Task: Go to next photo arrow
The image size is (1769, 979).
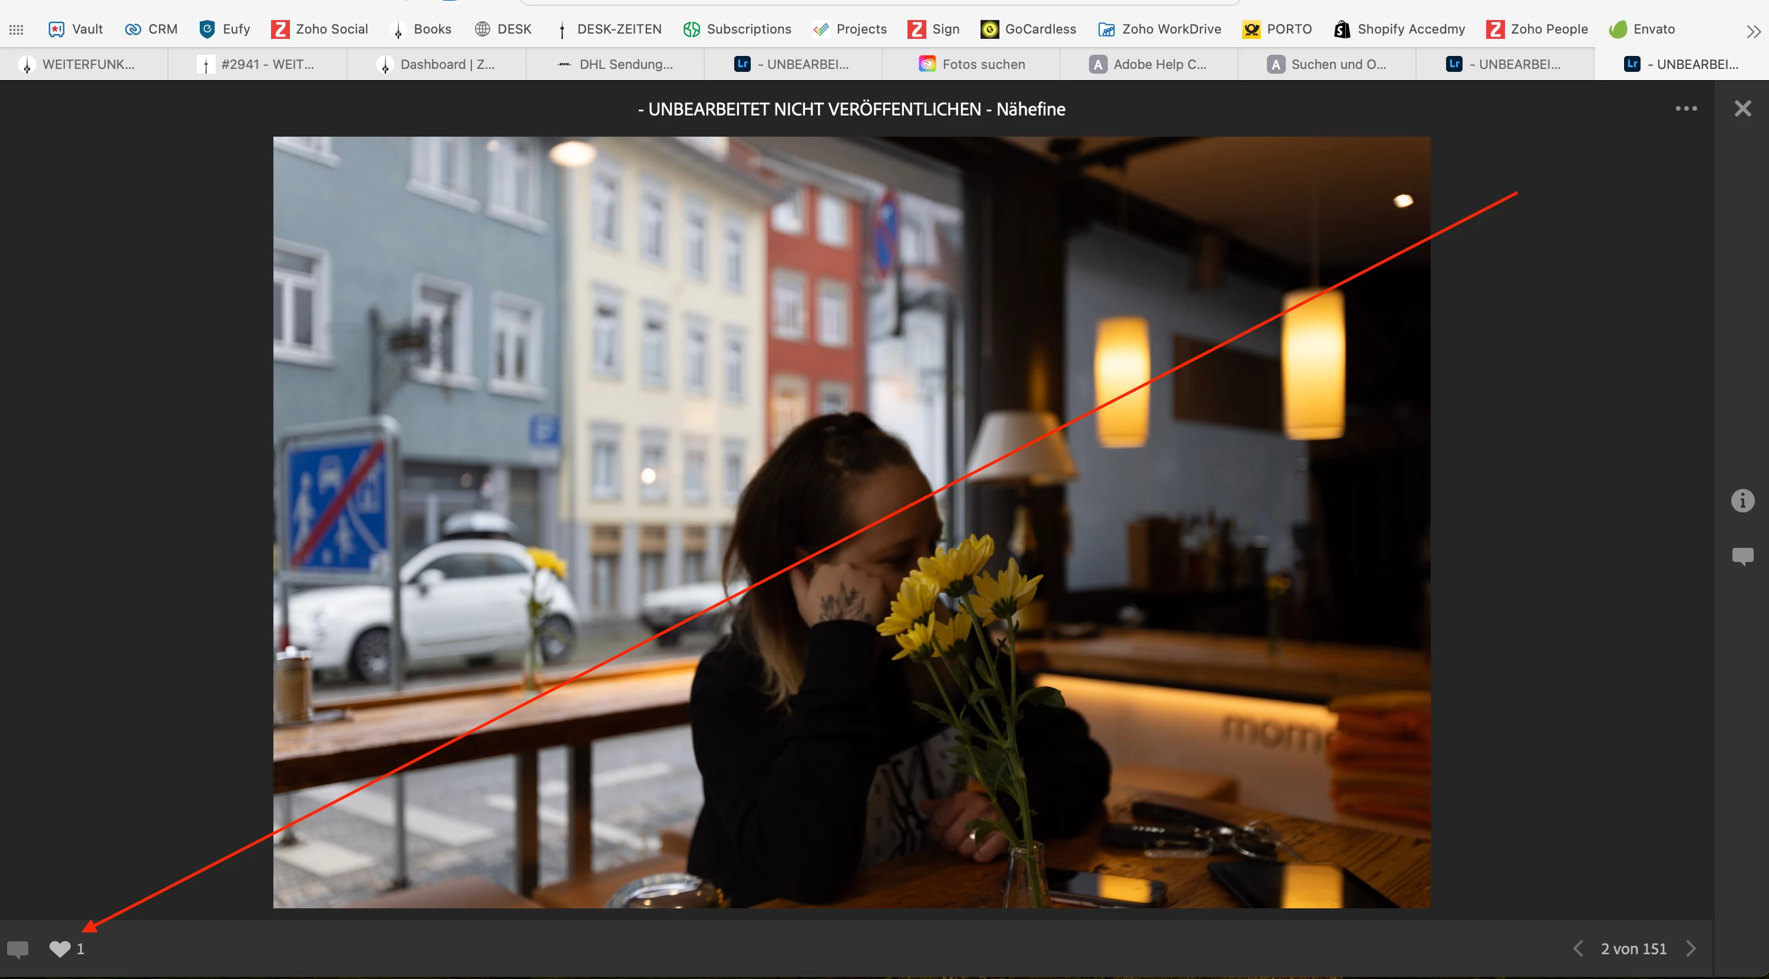Action: point(1691,949)
